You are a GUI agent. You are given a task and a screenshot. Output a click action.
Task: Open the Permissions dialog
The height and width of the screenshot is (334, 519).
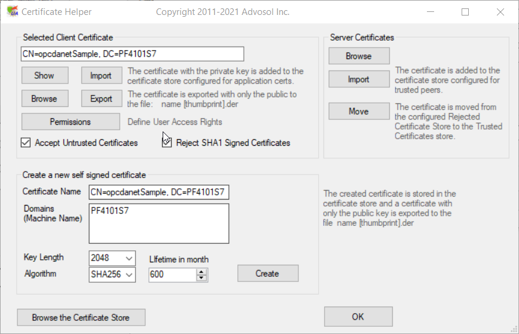coord(71,122)
